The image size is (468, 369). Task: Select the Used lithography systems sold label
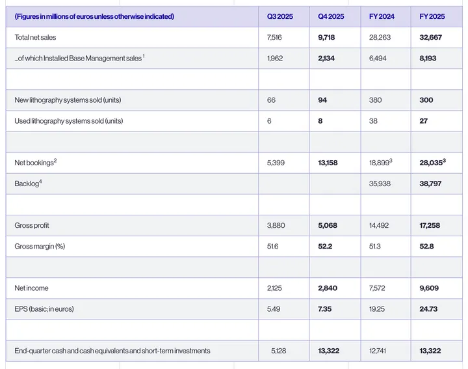click(x=69, y=121)
